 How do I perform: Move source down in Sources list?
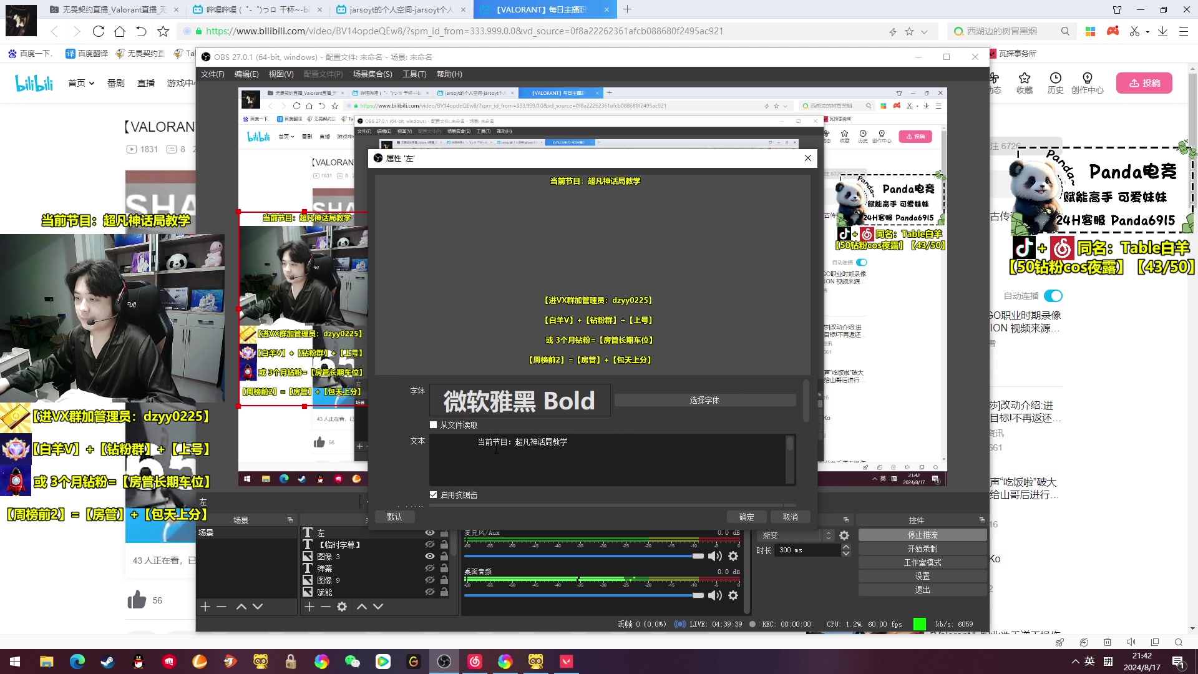coord(378,607)
